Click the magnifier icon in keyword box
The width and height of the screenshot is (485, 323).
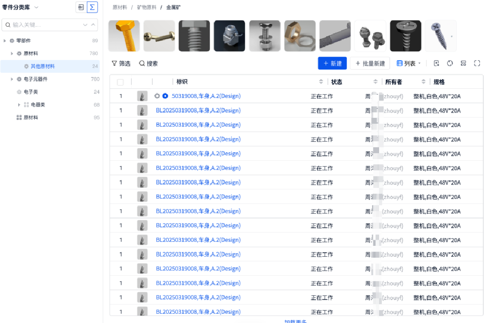pyautogui.click(x=8, y=25)
